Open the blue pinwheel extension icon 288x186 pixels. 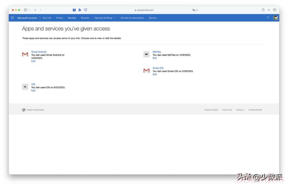pos(80,10)
